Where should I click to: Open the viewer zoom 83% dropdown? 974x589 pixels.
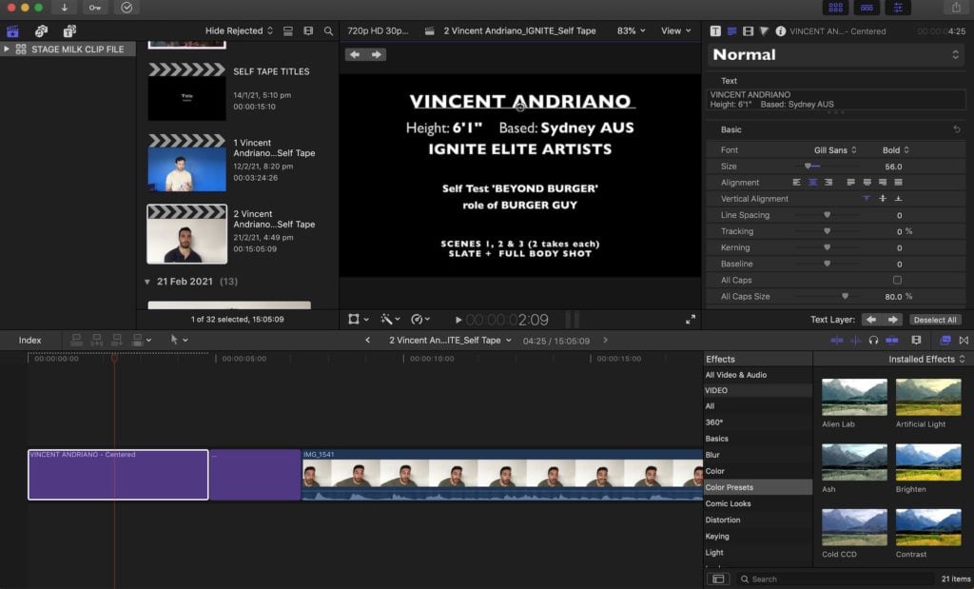click(631, 30)
